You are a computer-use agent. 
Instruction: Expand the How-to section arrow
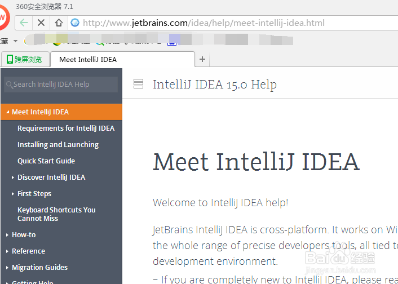(7, 235)
